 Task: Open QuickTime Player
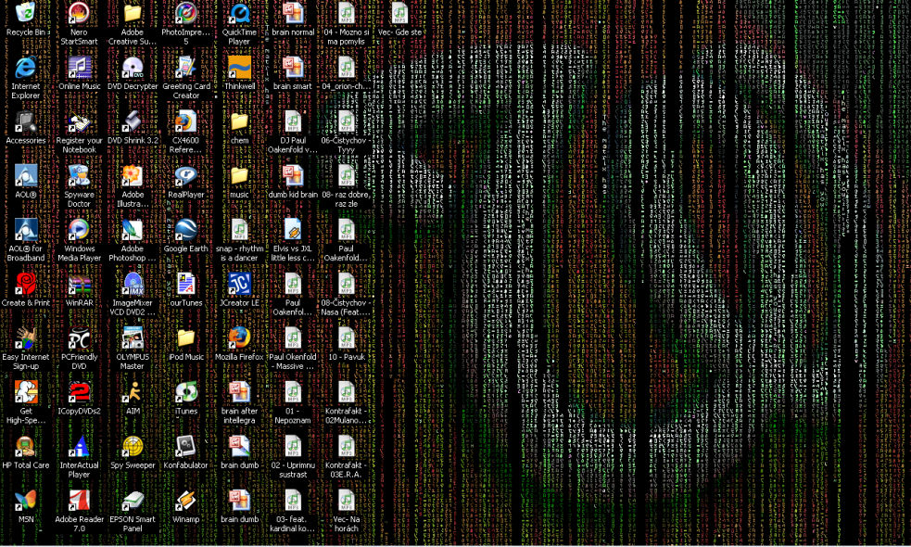point(239,13)
